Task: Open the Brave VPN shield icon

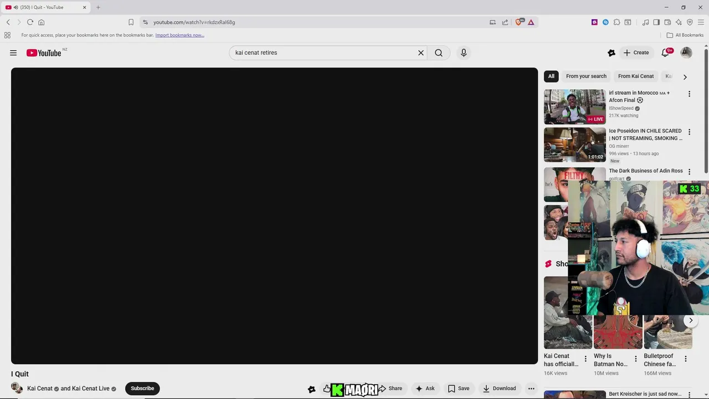Action: point(690,22)
